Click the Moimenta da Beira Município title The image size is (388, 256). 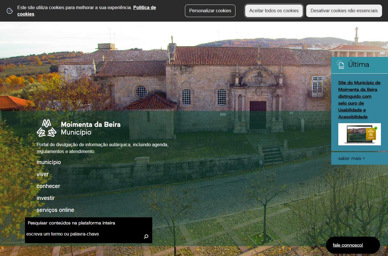coord(91,128)
